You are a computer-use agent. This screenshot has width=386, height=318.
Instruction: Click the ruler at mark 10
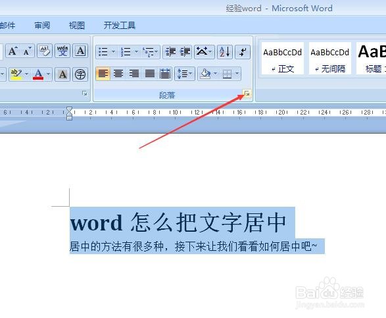(x=176, y=113)
